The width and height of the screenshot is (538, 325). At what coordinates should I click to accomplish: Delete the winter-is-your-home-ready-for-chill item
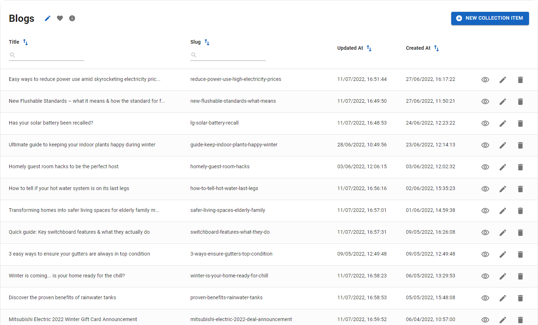(520, 276)
